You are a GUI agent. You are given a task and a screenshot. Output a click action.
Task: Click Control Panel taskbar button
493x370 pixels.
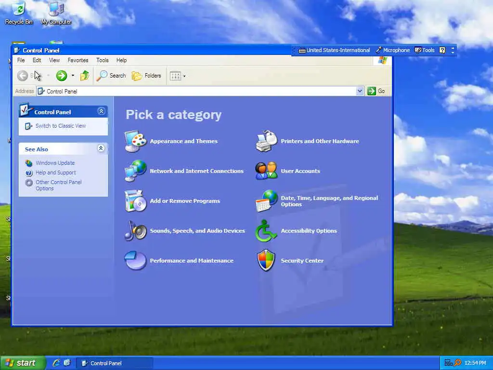coord(115,363)
